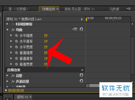Click the horizontal zoom scrollbar thumb

(94, 86)
